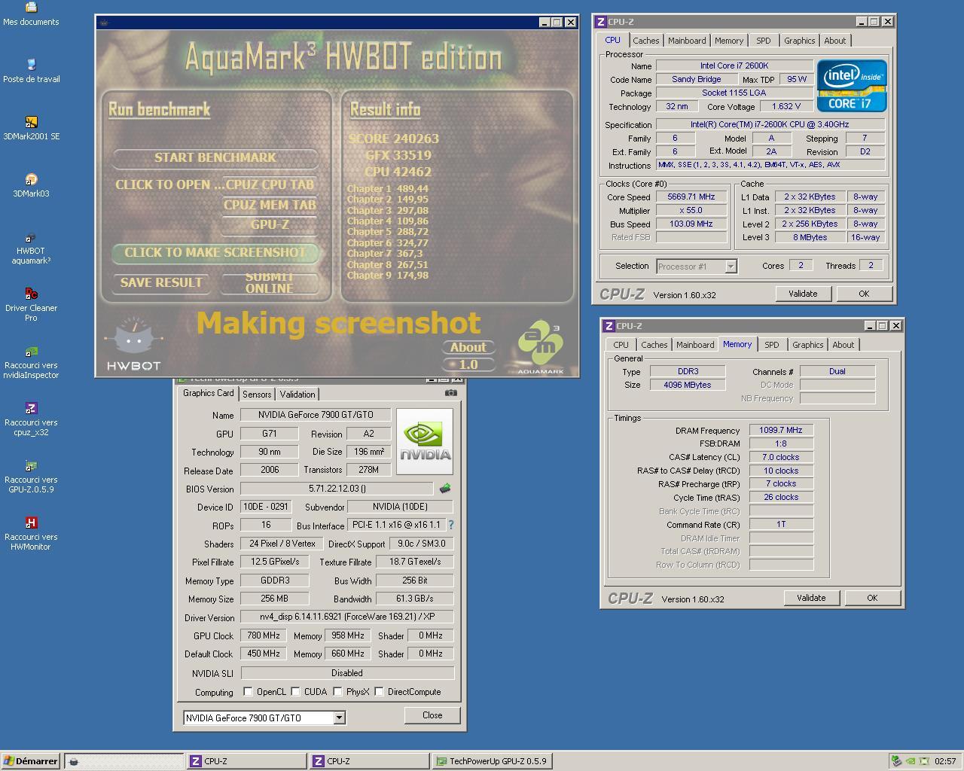Click the Core Speed 5669.71 MHz field

[x=691, y=197]
